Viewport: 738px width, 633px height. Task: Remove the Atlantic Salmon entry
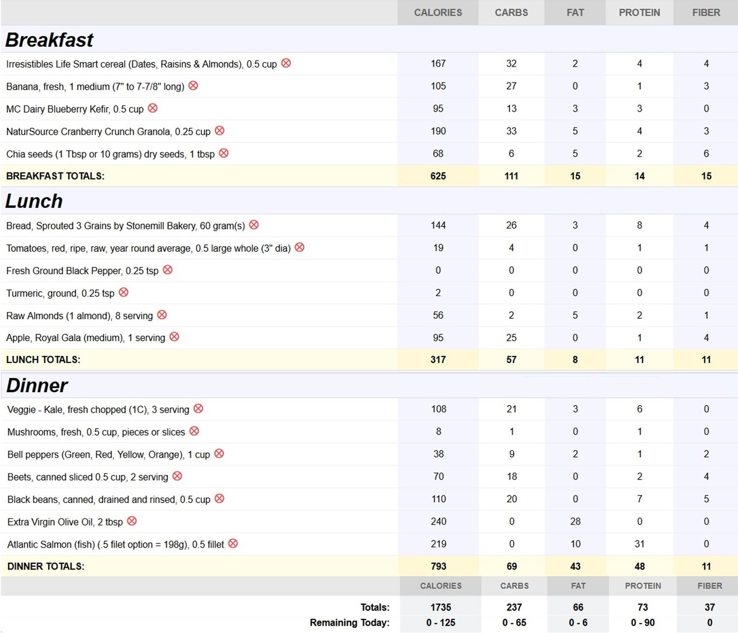(x=233, y=544)
